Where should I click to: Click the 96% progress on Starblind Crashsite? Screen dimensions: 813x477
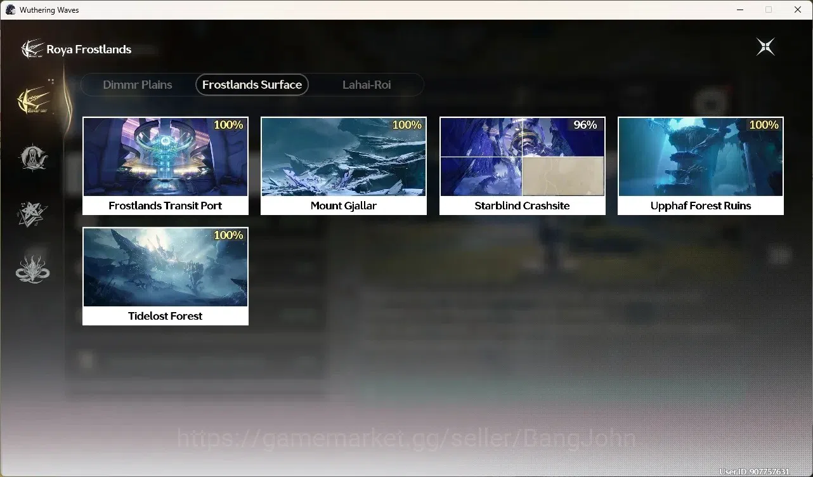[585, 125]
